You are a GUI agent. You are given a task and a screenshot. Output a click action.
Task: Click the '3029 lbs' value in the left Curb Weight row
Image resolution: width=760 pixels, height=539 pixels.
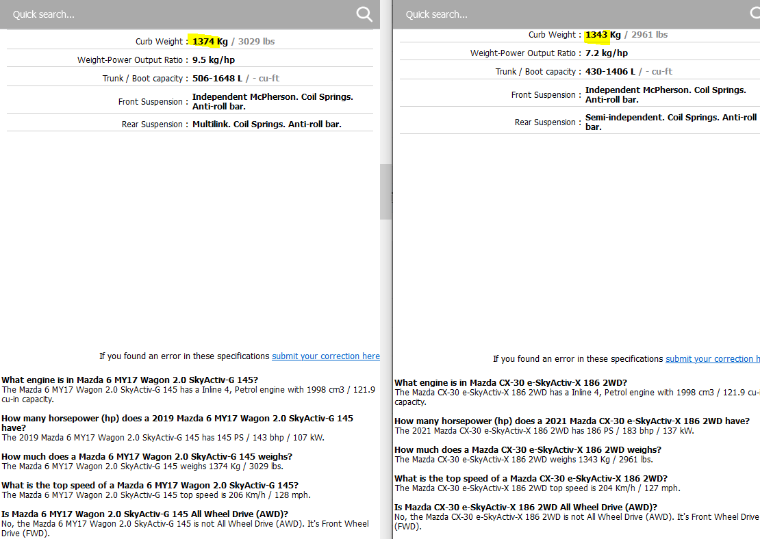(x=256, y=41)
